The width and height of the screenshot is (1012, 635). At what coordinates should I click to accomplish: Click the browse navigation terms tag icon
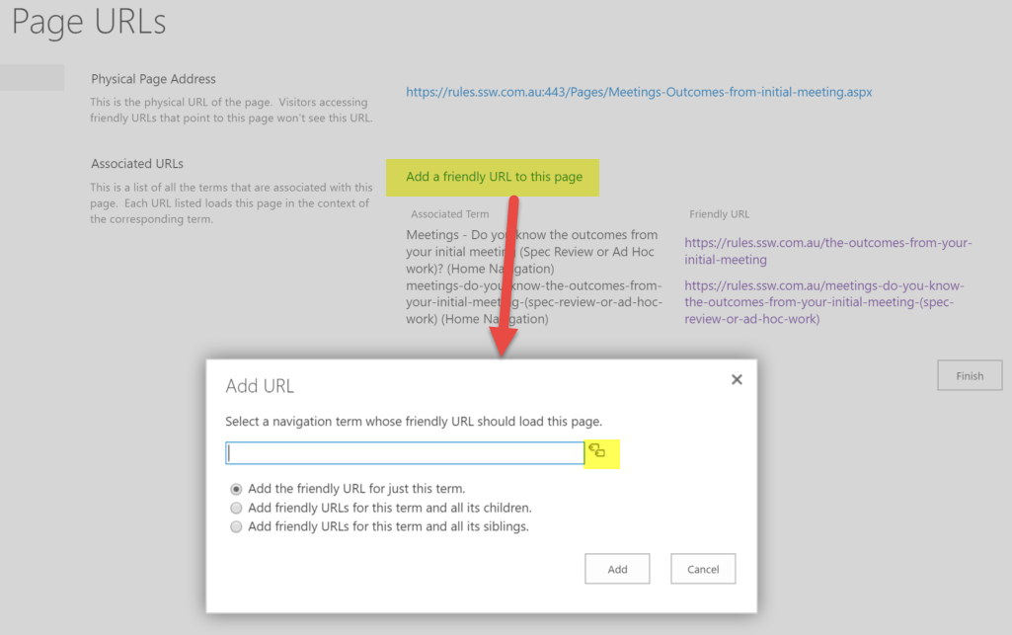pos(597,451)
